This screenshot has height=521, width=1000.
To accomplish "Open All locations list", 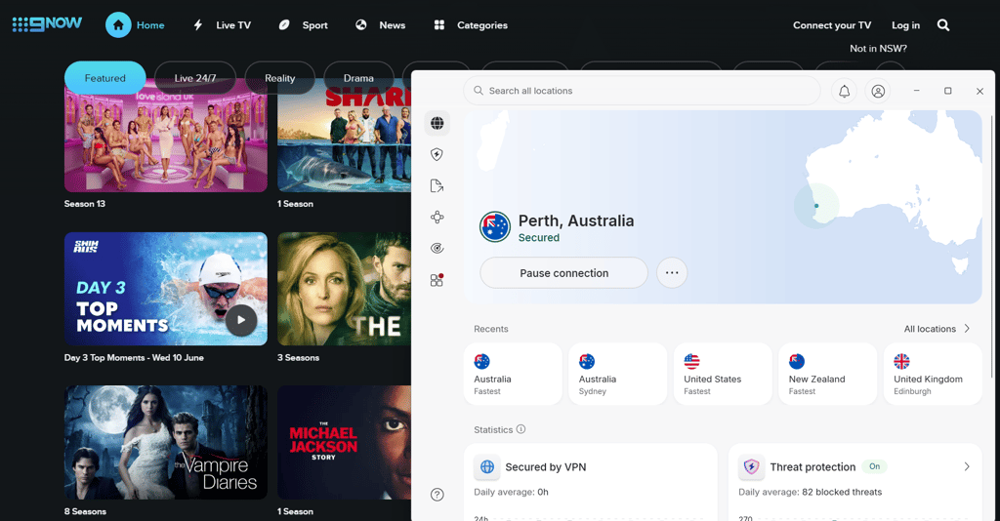I will [x=937, y=329].
